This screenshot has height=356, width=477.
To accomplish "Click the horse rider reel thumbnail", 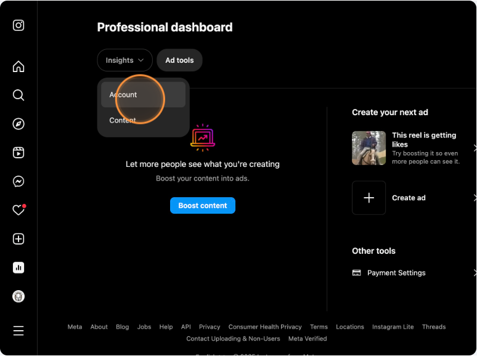I will coord(369,148).
